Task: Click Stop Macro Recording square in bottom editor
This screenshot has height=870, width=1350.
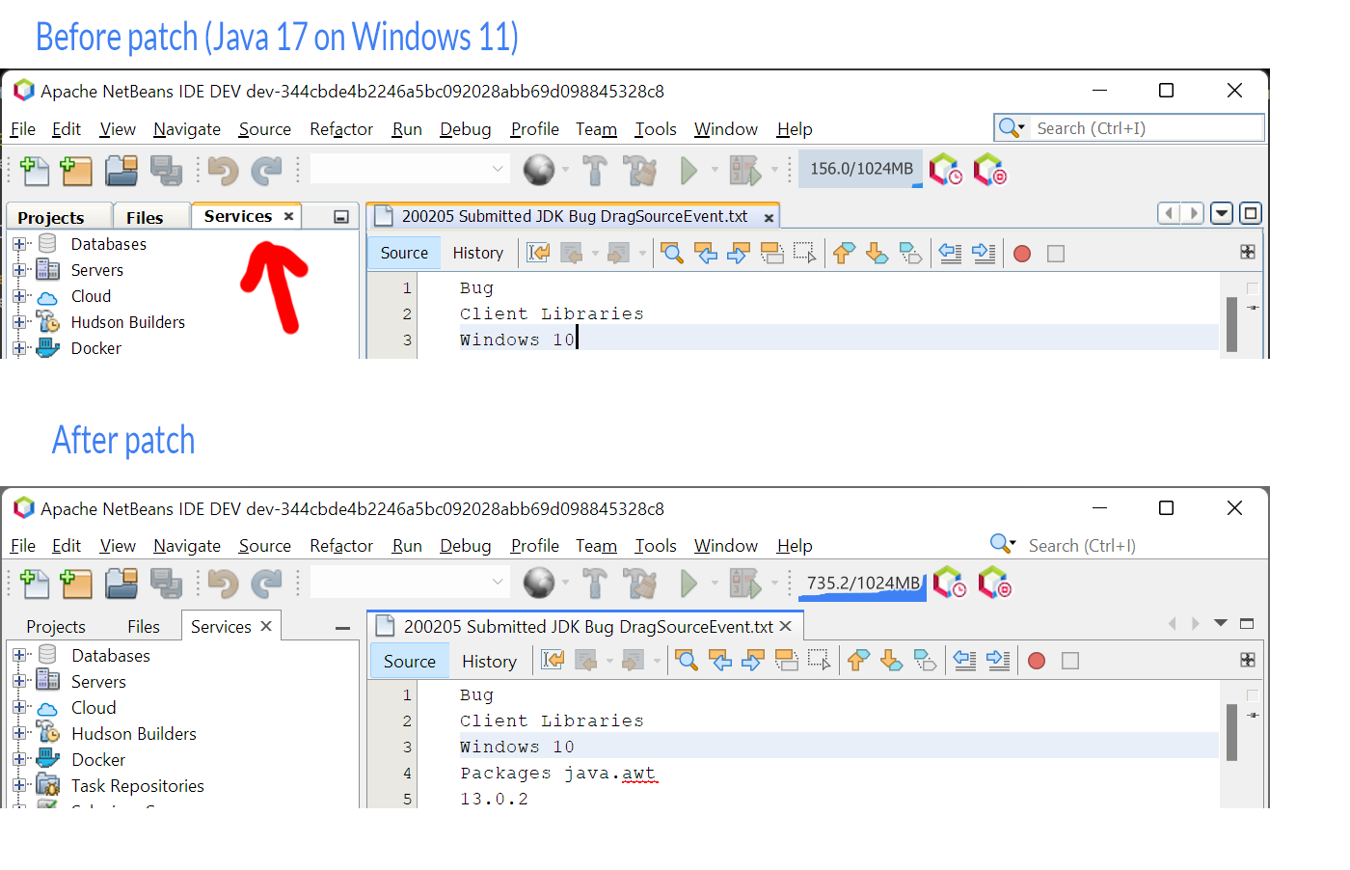Action: (1069, 661)
